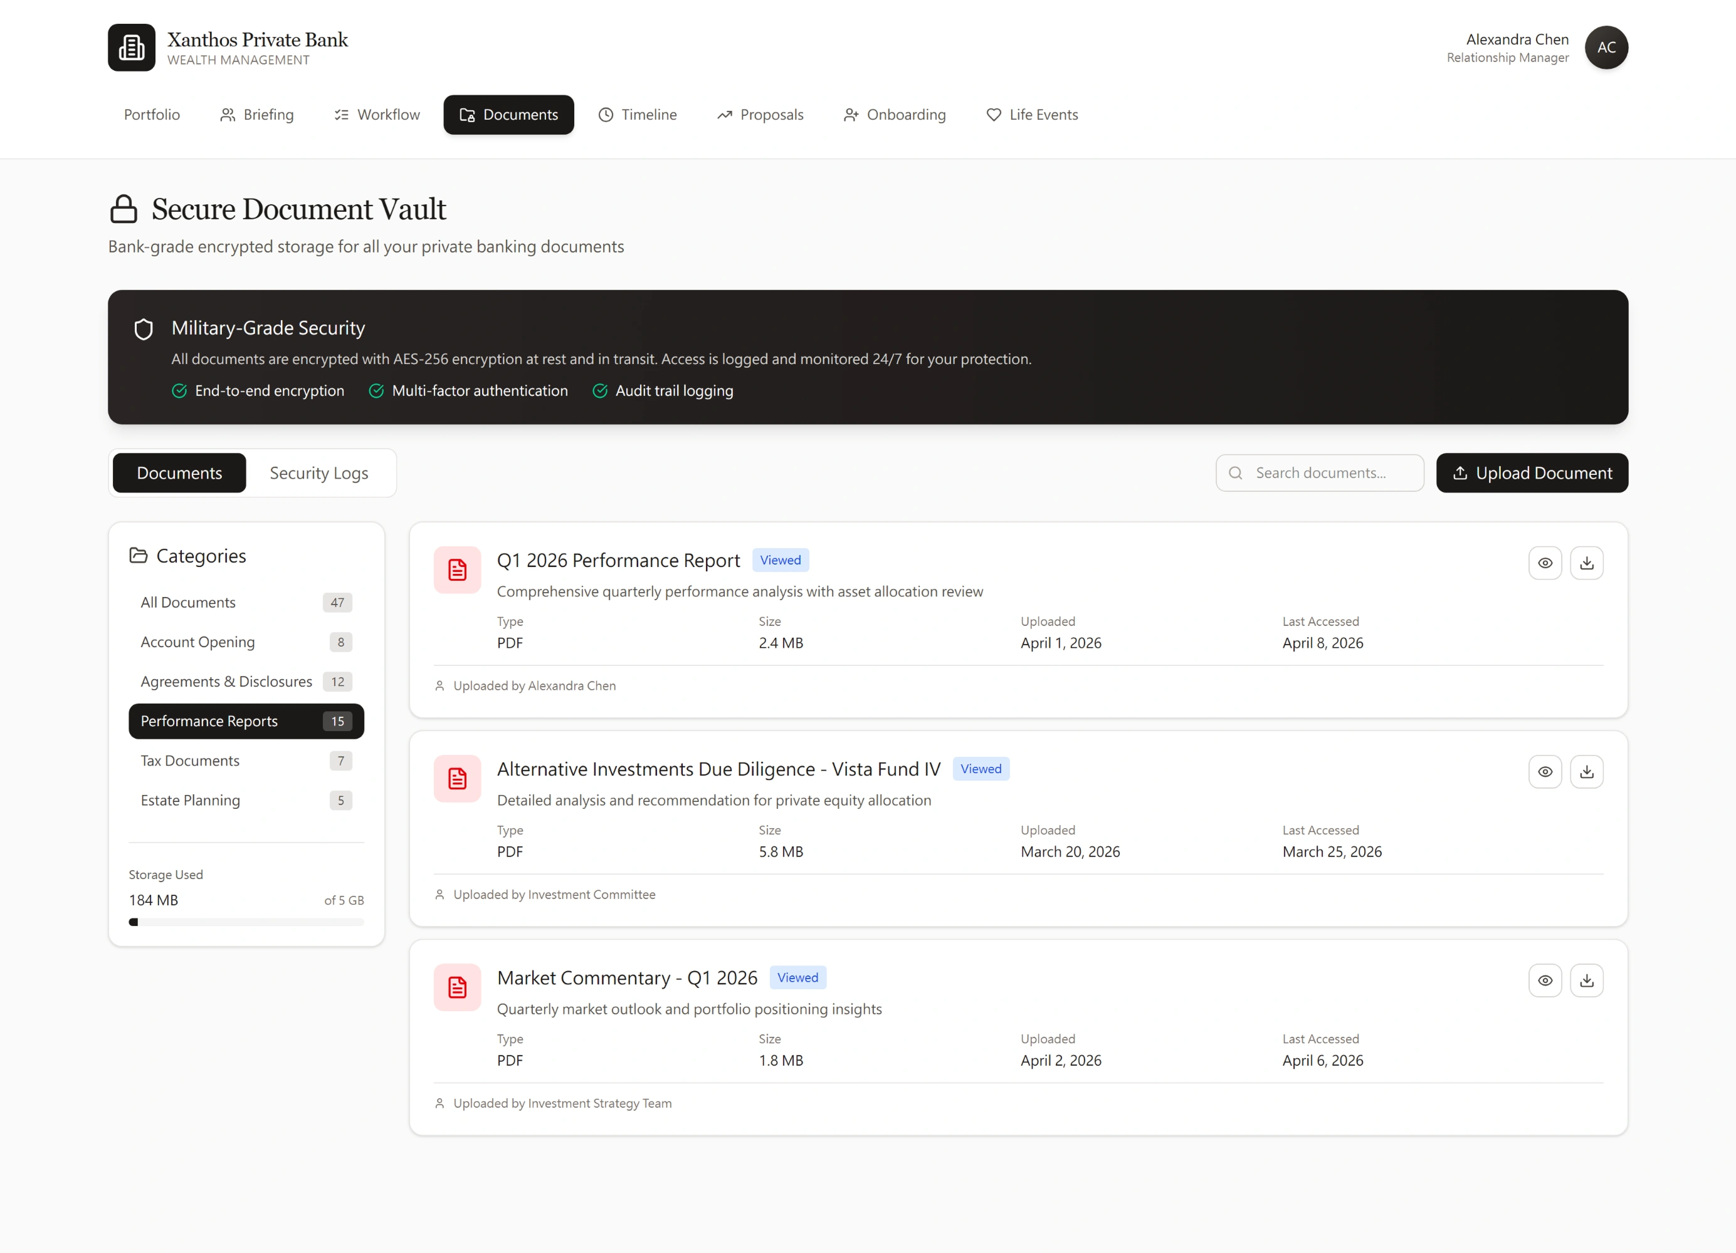
Task: Click the PDF icon for Market Commentary
Action: [457, 987]
